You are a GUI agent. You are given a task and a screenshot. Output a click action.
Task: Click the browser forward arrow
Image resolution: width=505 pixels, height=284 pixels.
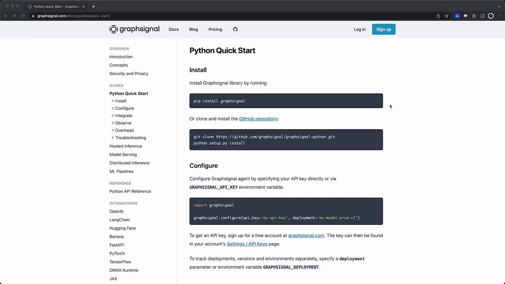click(14, 16)
